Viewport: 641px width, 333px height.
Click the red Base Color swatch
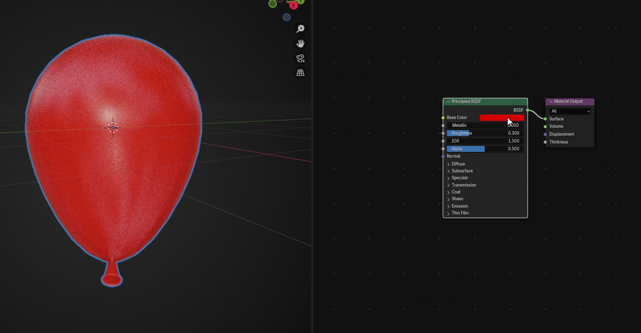tap(501, 118)
